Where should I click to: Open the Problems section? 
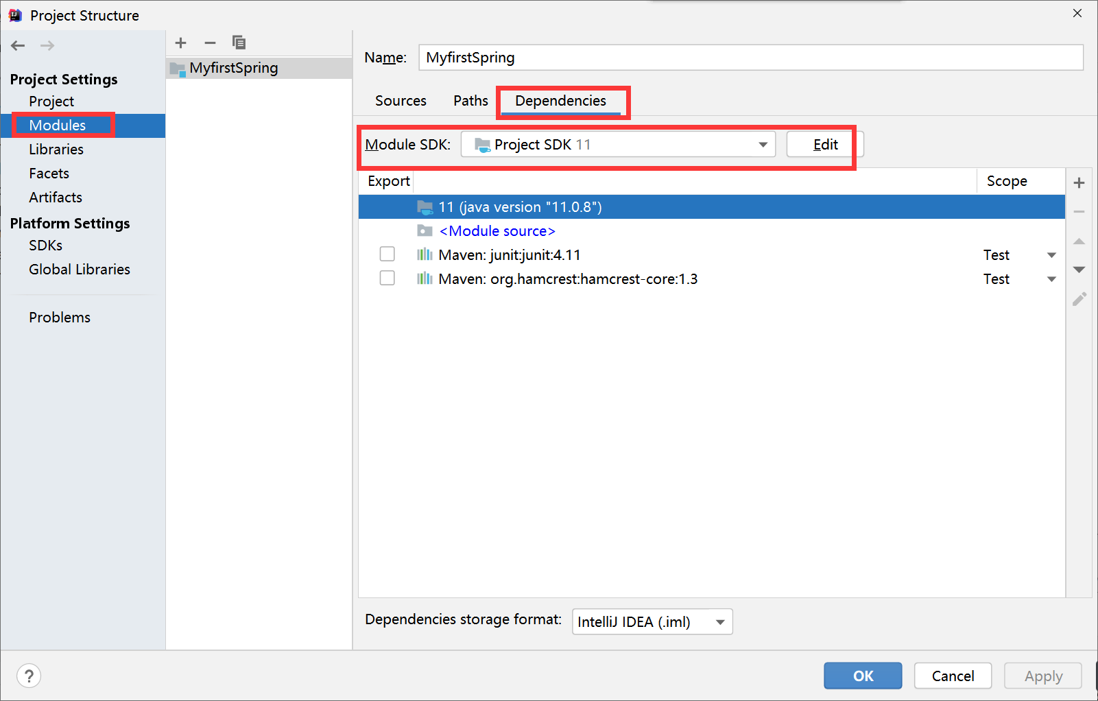click(x=60, y=318)
